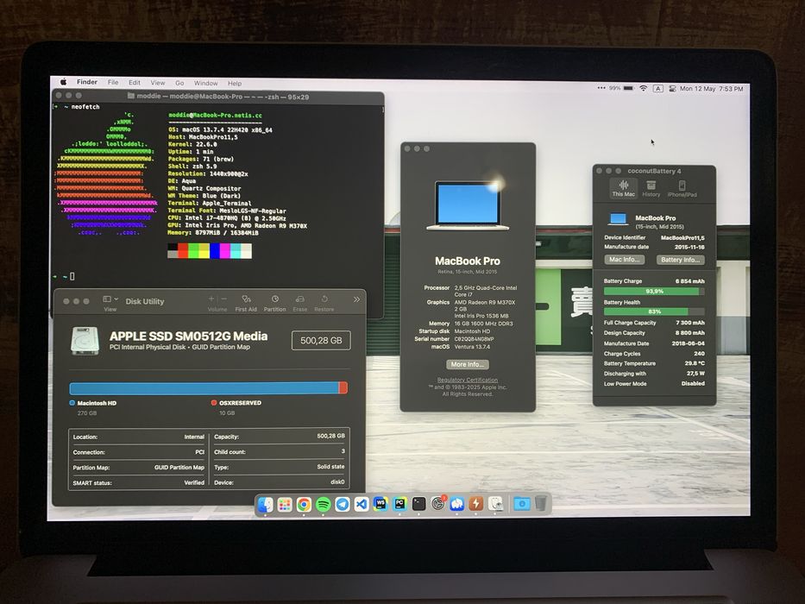Click the neofetch color palette in Terminal

point(210,250)
